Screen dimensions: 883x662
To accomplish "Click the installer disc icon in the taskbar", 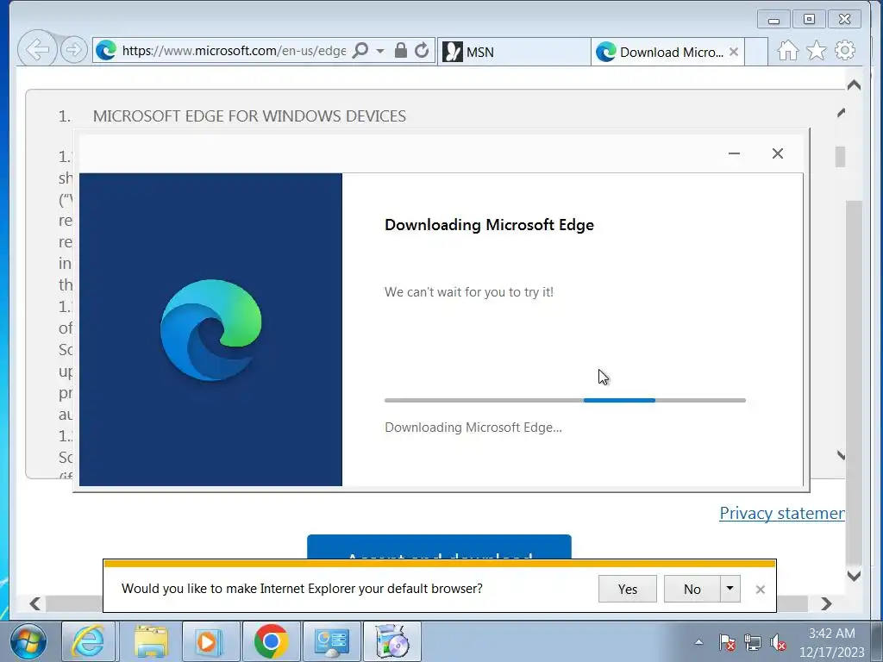I will (392, 641).
